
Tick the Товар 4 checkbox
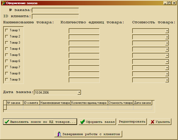pos(7,49)
